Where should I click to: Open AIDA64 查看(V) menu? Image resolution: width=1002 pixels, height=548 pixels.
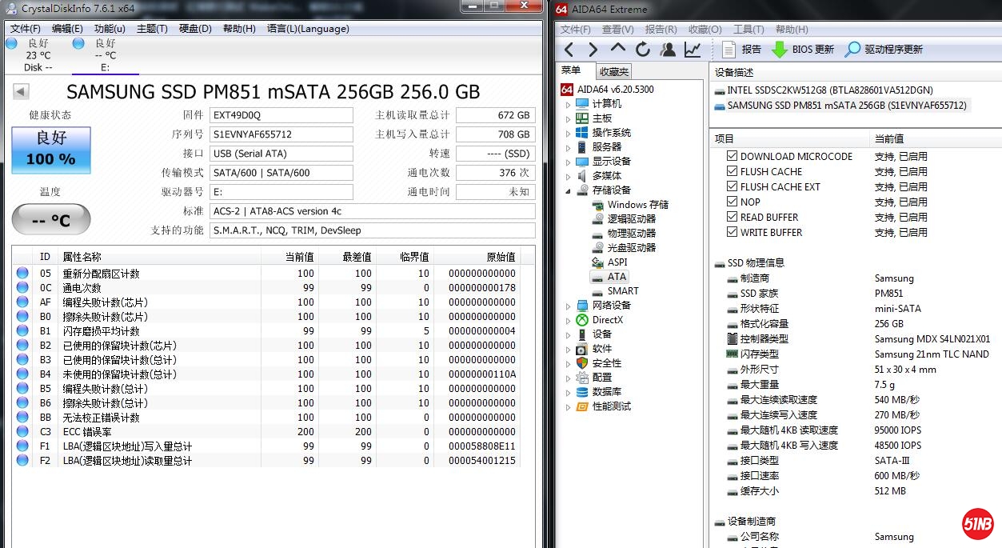point(618,30)
